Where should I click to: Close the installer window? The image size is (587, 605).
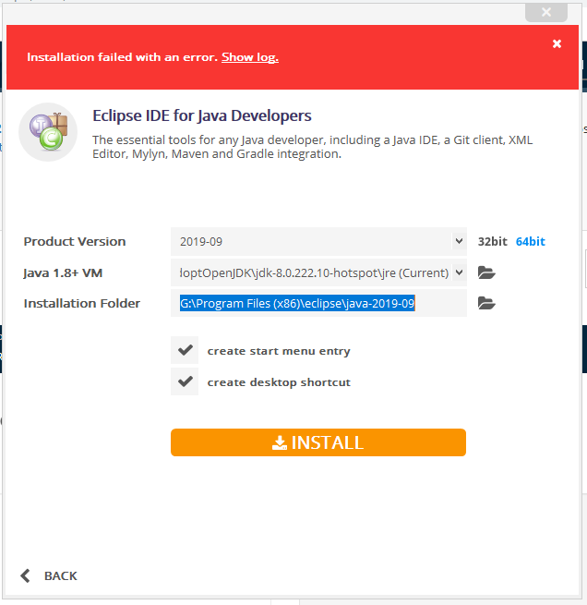[545, 12]
